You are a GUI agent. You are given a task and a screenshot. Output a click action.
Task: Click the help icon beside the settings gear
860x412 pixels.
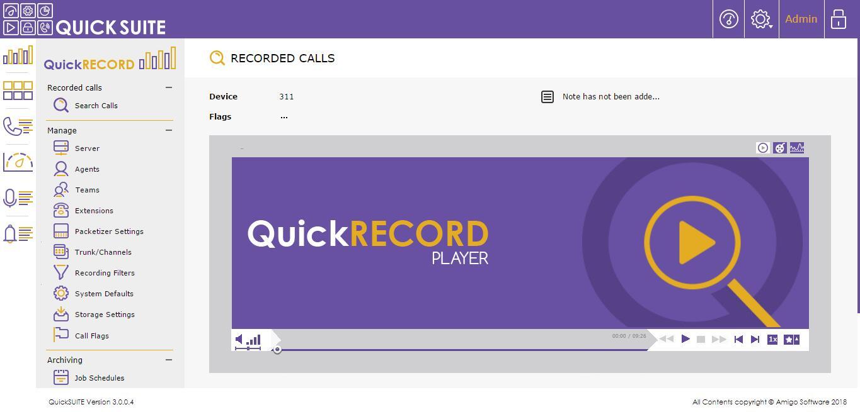(728, 19)
